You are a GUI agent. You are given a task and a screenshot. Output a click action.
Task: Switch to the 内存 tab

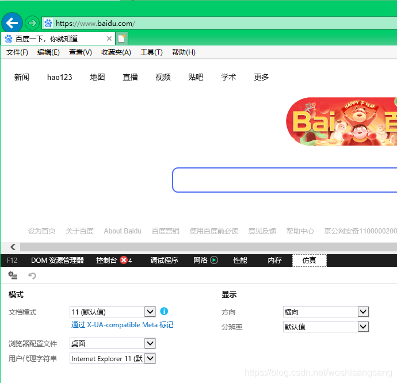(x=274, y=261)
